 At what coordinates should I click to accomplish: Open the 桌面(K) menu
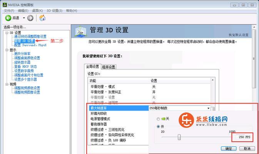point(37,10)
